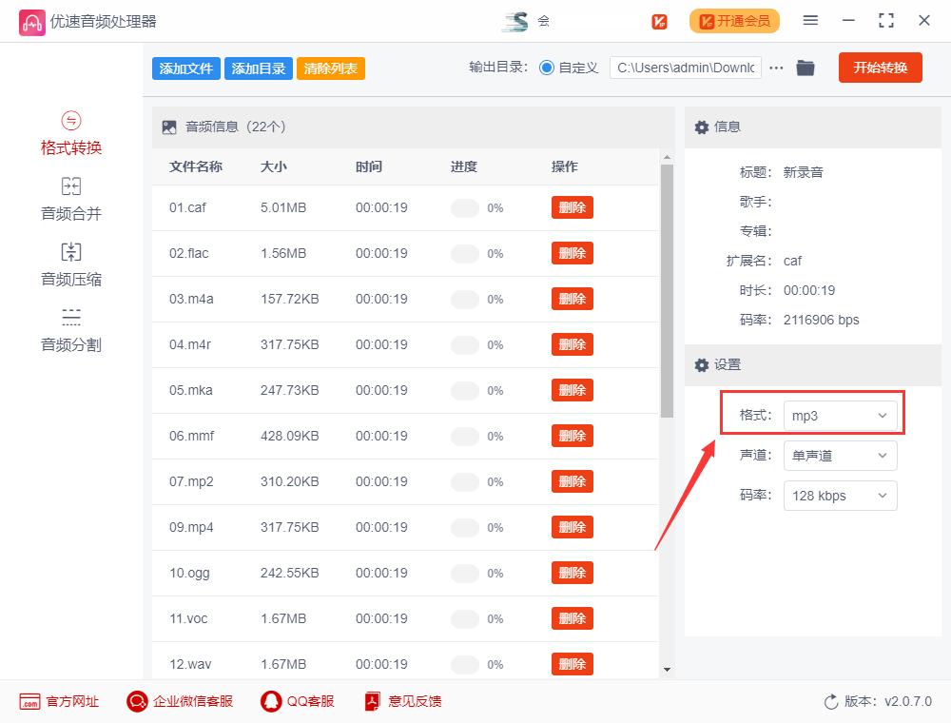Open the 声道 channel dropdown

coord(840,456)
